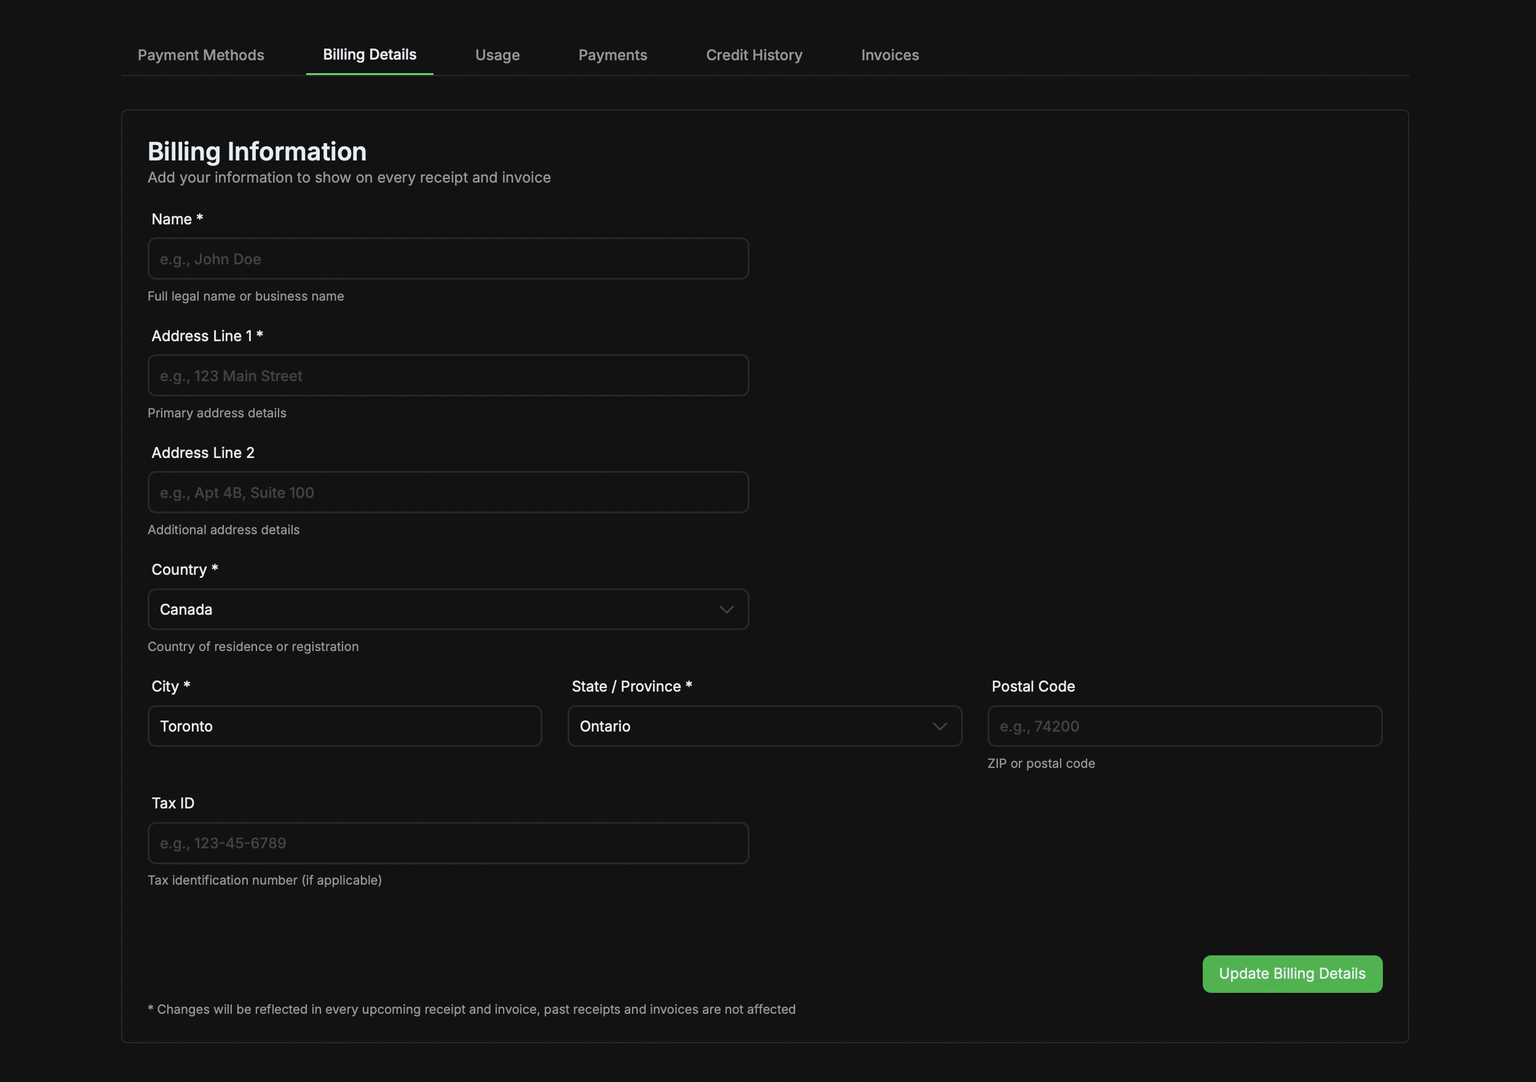Image resolution: width=1536 pixels, height=1082 pixels.
Task: Click the 'City *' label
Action: point(172,687)
